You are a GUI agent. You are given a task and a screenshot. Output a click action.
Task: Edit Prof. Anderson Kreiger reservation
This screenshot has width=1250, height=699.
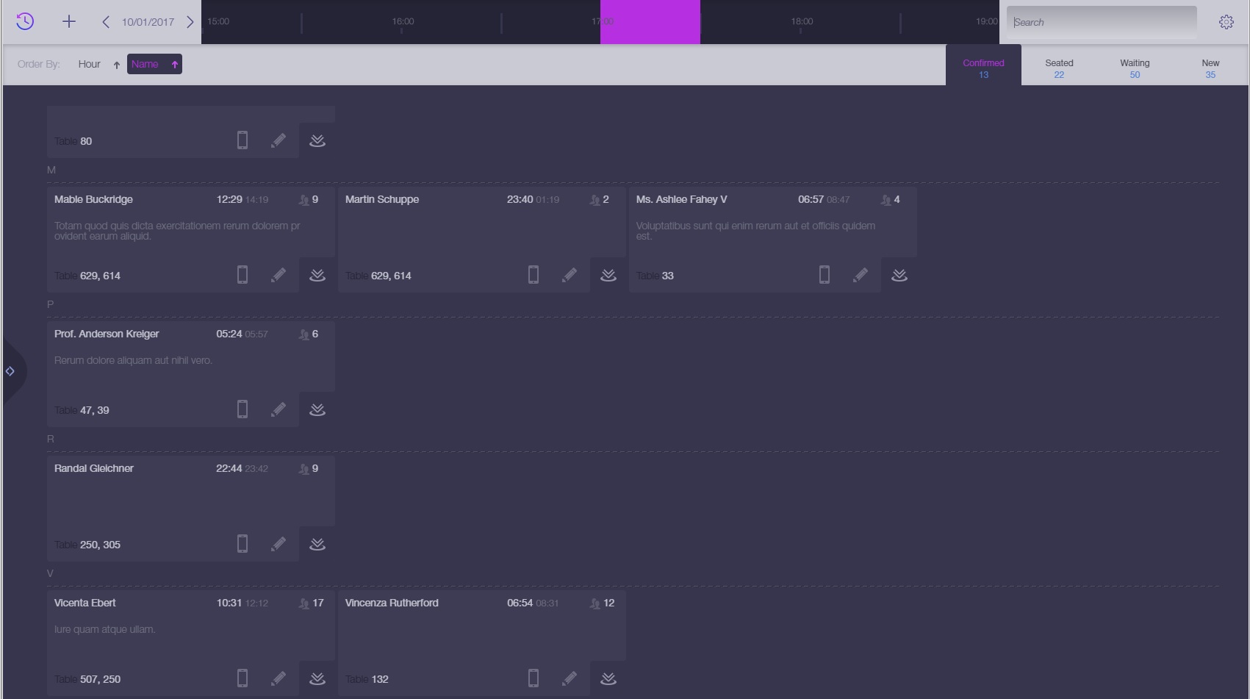tap(279, 409)
